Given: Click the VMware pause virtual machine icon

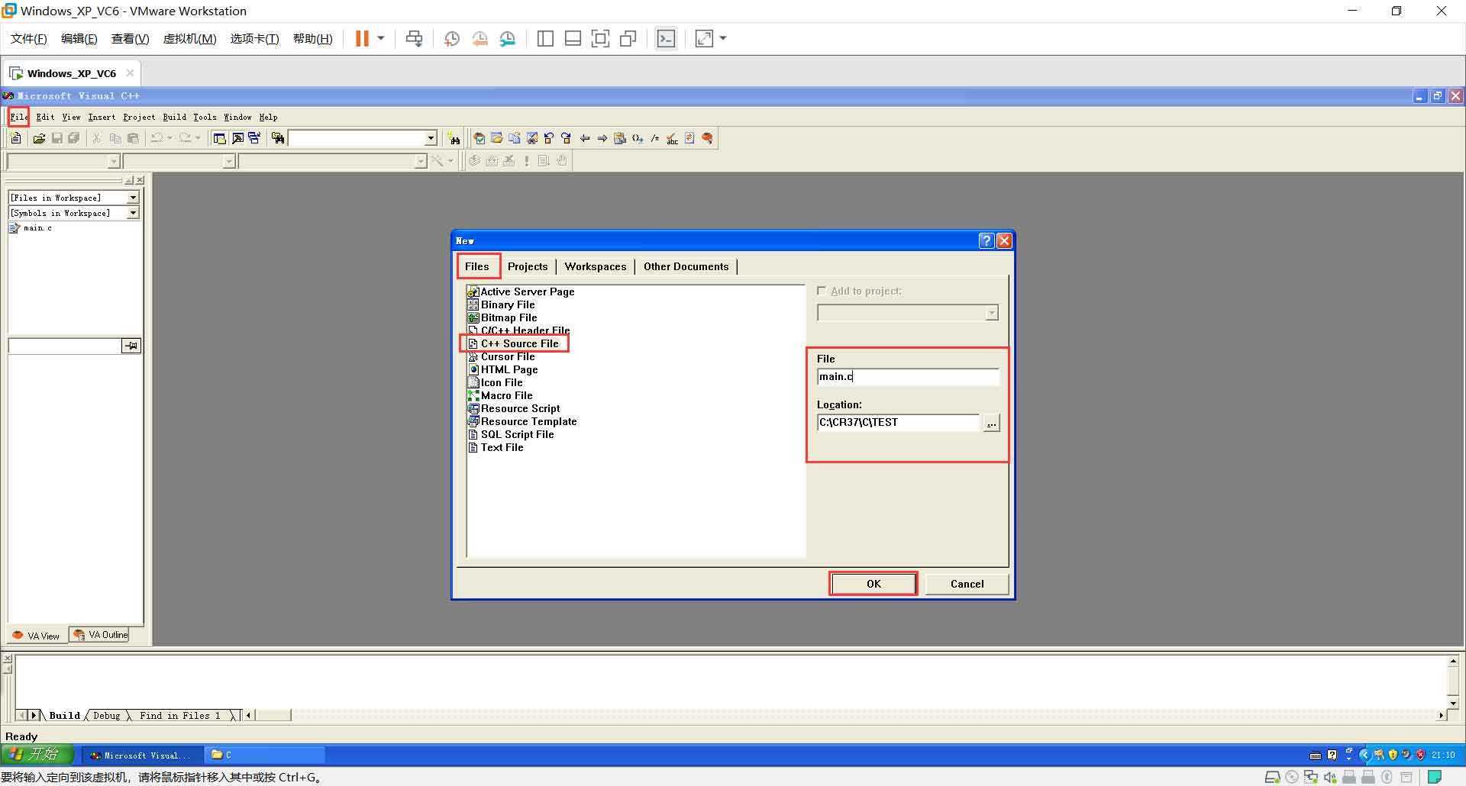Looking at the screenshot, I should [x=362, y=38].
